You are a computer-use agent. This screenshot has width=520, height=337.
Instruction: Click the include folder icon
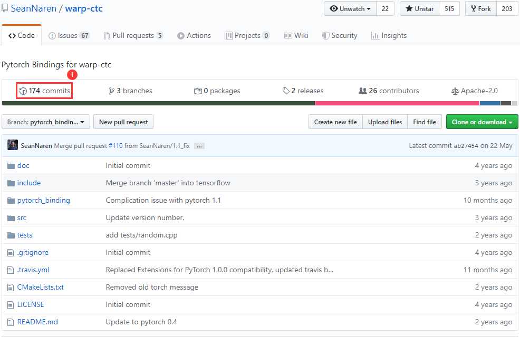tap(11, 183)
